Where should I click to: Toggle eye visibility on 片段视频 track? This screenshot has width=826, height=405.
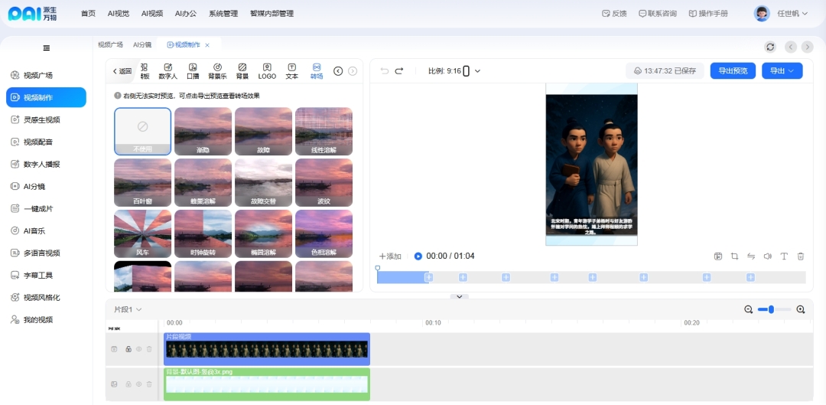tap(139, 349)
